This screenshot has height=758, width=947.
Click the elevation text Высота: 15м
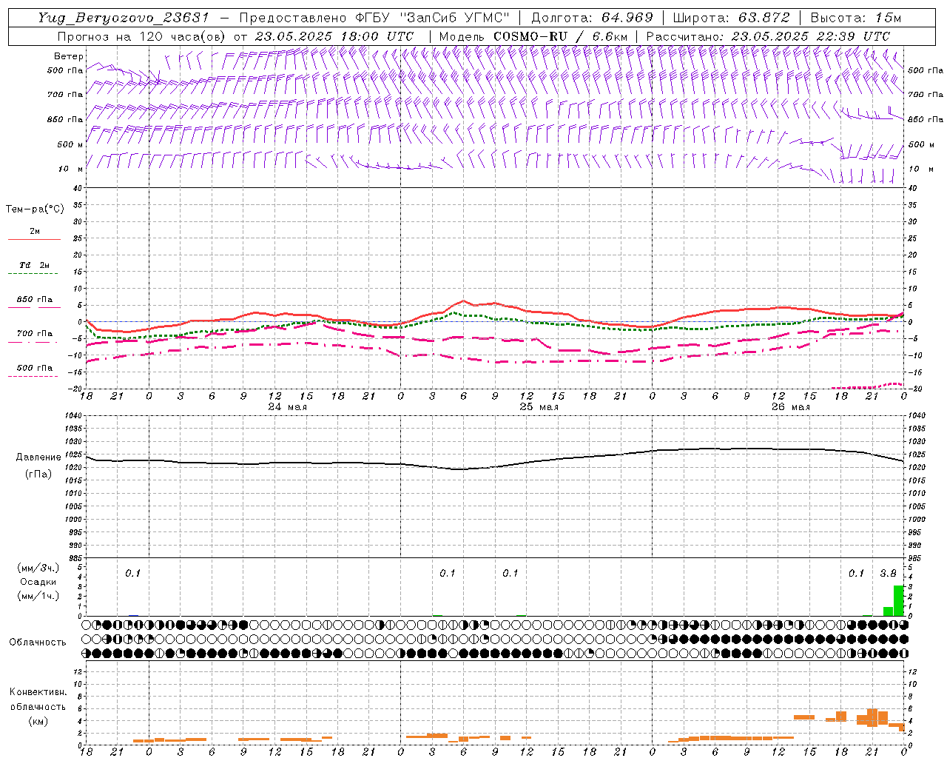coord(856,18)
